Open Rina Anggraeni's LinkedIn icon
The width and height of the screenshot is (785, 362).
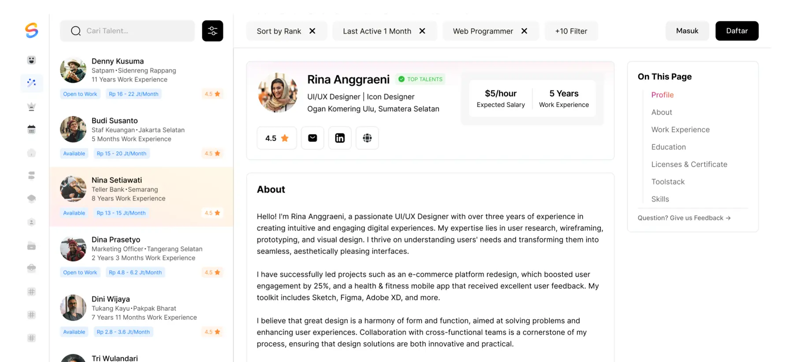point(340,138)
